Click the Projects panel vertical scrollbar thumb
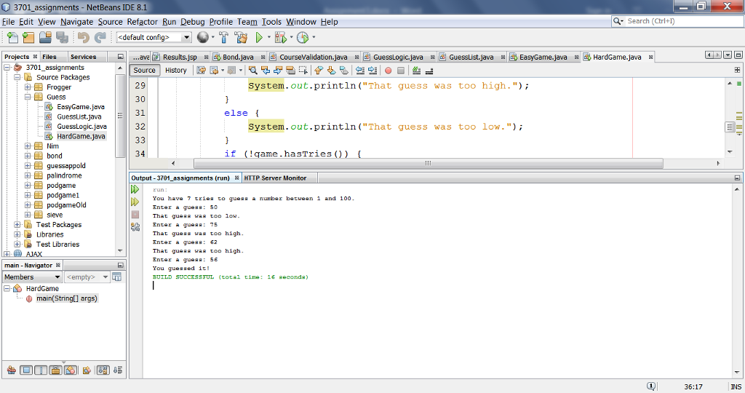Viewport: 745px width, 393px height. click(120, 116)
